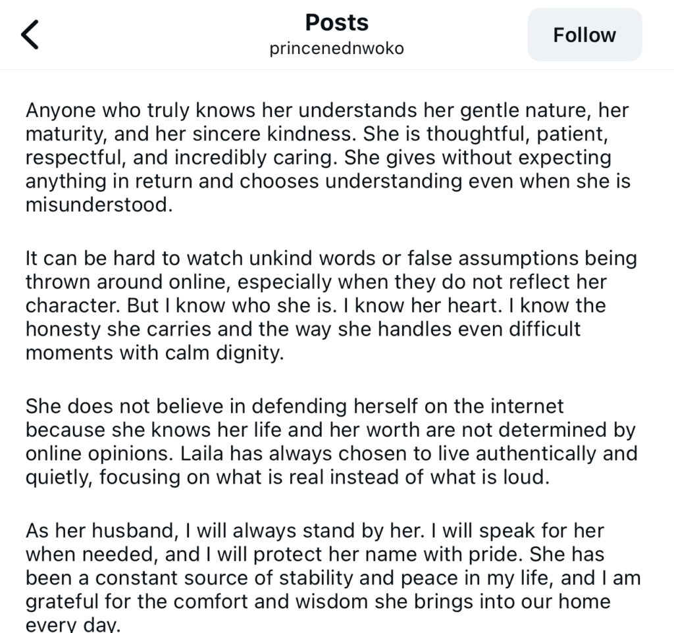Image resolution: width=674 pixels, height=633 pixels.
Task: Tap the Posts header title
Action: (x=336, y=22)
